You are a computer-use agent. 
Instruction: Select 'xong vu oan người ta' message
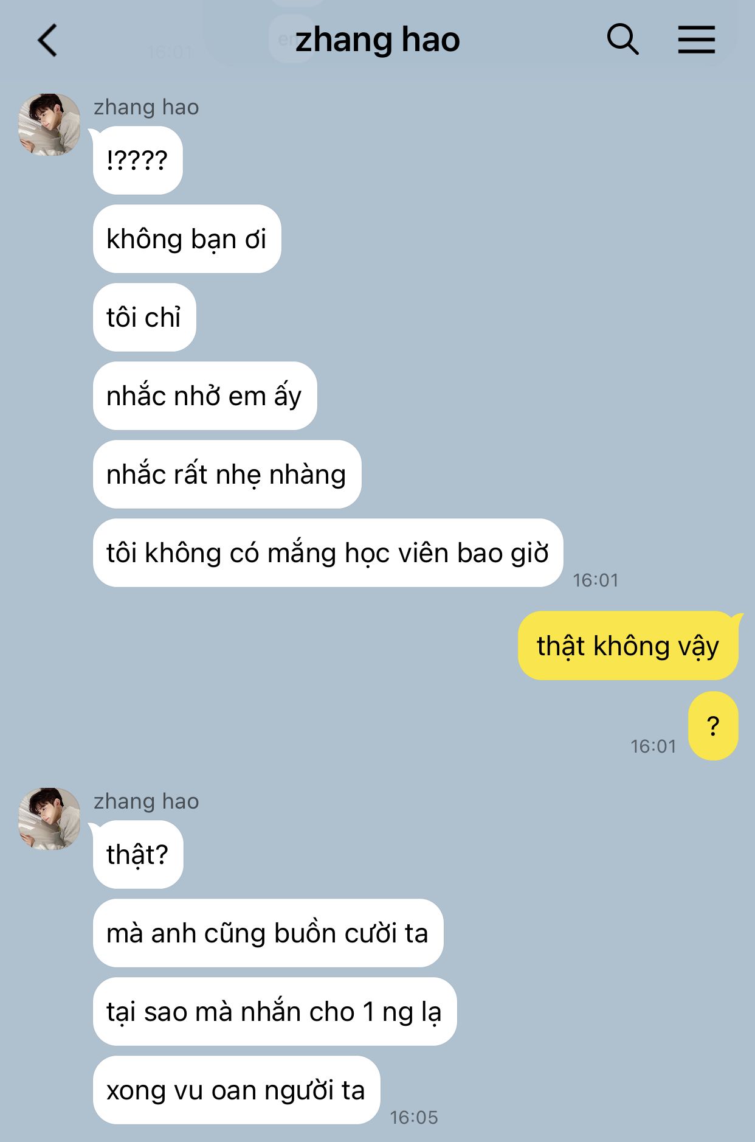[x=236, y=1090]
